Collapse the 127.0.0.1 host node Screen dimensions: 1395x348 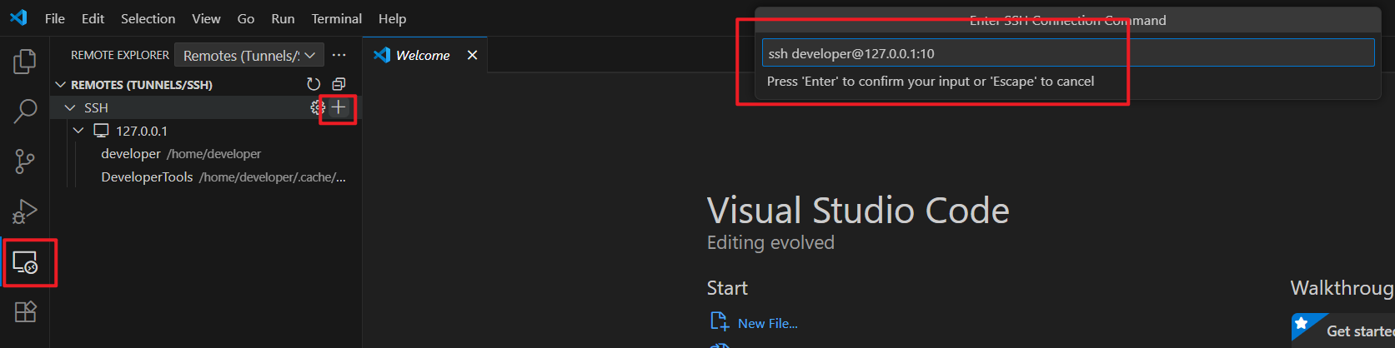coord(78,131)
